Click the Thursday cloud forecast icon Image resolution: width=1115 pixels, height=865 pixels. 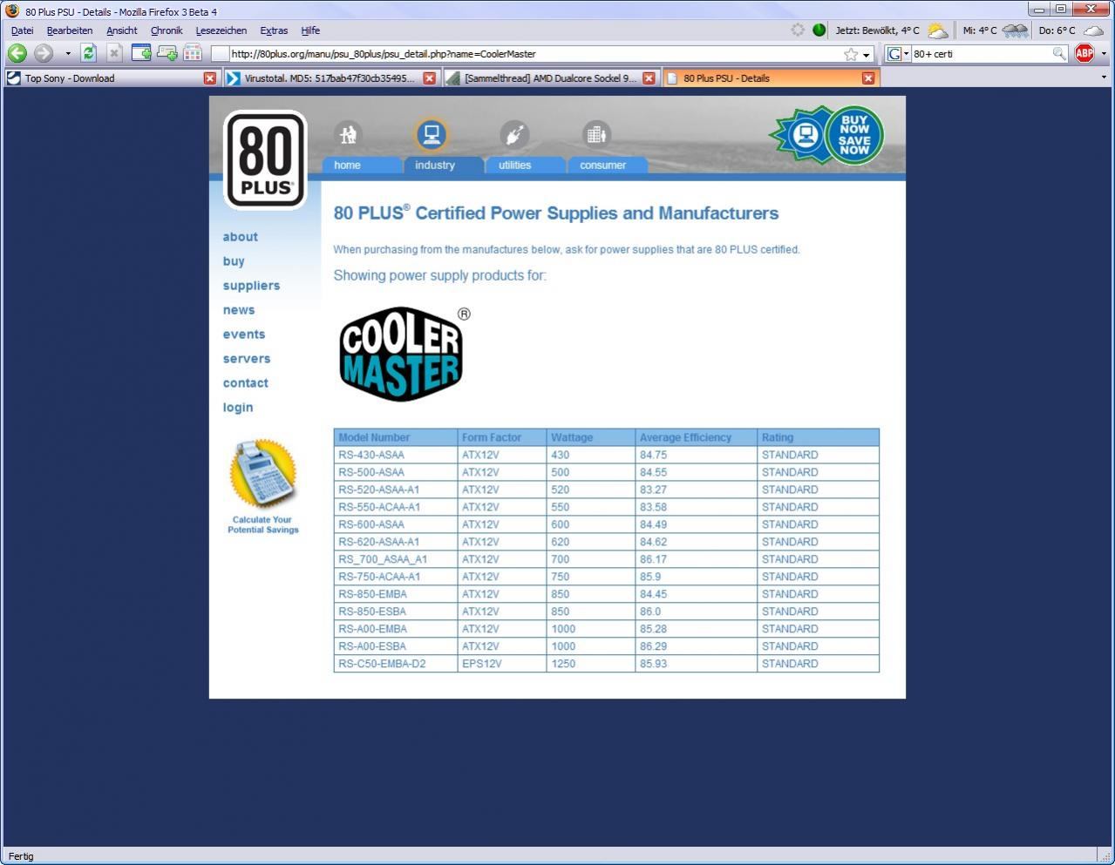click(x=1093, y=30)
